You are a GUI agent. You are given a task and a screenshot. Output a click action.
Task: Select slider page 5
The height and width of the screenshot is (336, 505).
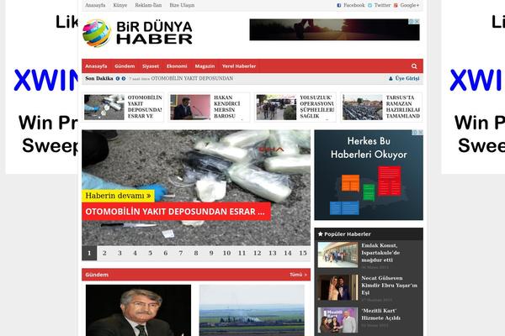pos(150,253)
